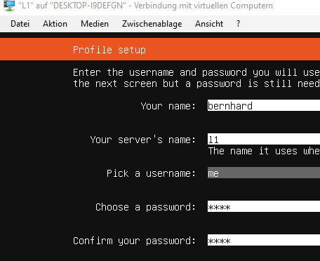Viewport: 320px width, 261px height.
Task: Click the "Pick a username:" label
Action: click(x=151, y=173)
